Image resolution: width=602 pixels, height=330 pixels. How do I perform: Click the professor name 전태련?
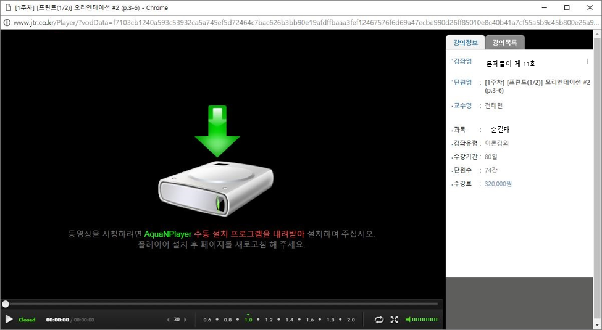[x=493, y=105]
